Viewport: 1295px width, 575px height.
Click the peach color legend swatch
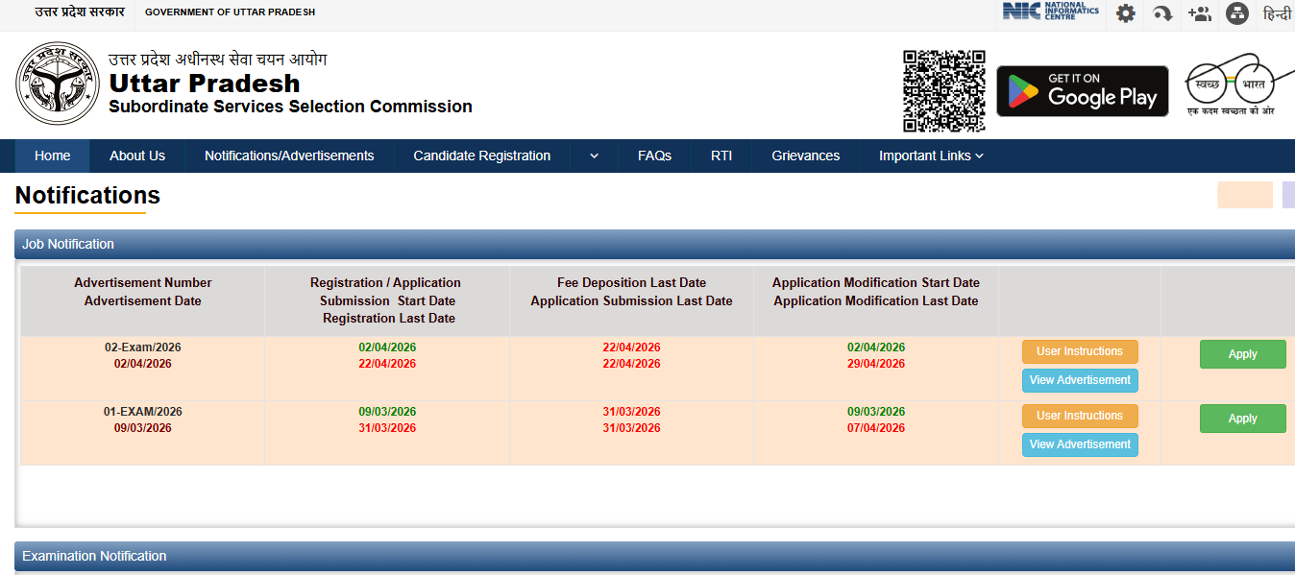[x=1244, y=195]
